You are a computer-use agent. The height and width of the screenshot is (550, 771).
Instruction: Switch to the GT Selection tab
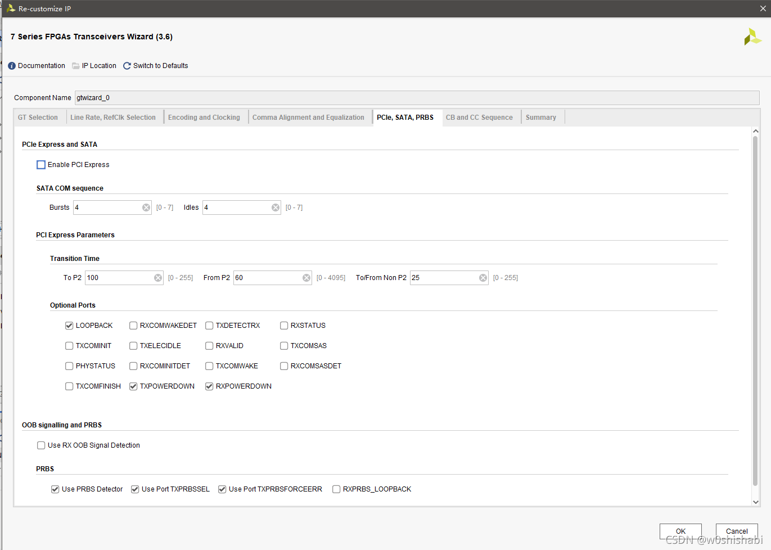[x=38, y=118]
